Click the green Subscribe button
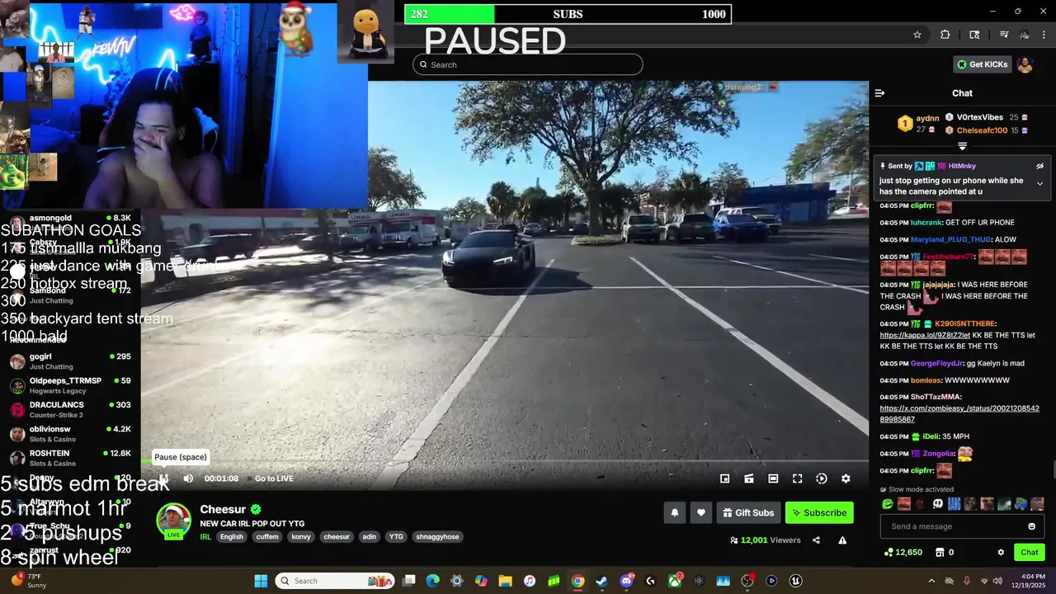1056x594 pixels. tap(819, 512)
